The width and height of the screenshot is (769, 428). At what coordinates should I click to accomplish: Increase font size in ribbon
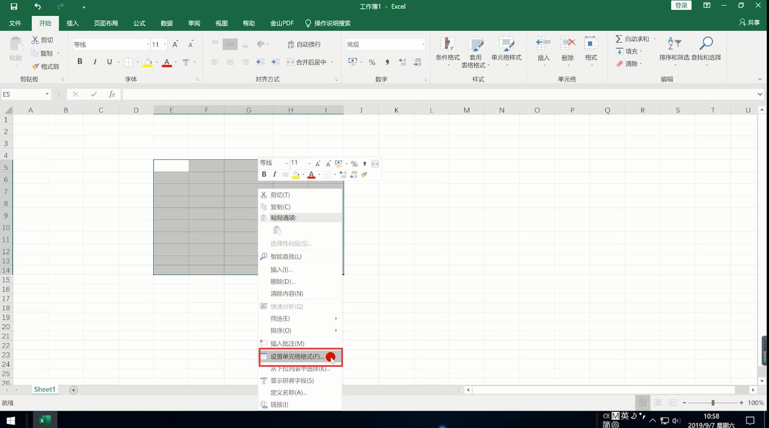(x=175, y=44)
